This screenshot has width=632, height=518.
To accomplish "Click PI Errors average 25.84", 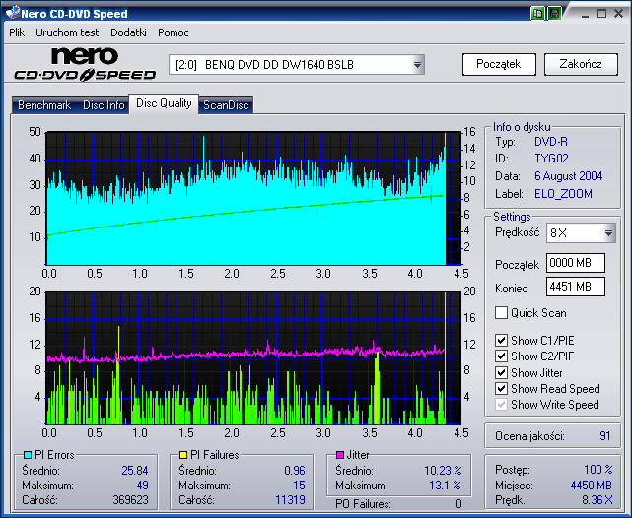I will (135, 470).
